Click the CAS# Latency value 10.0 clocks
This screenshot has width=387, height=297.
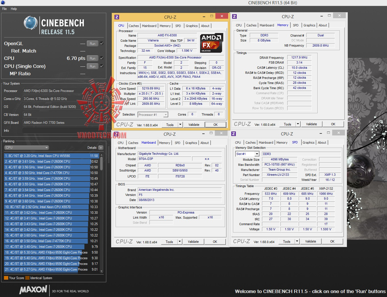pyautogui.click(x=299, y=68)
